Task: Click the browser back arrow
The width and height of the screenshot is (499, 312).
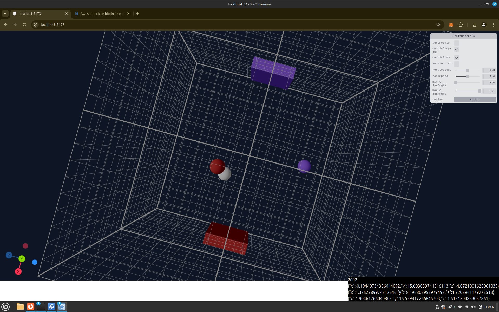Action: point(6,25)
